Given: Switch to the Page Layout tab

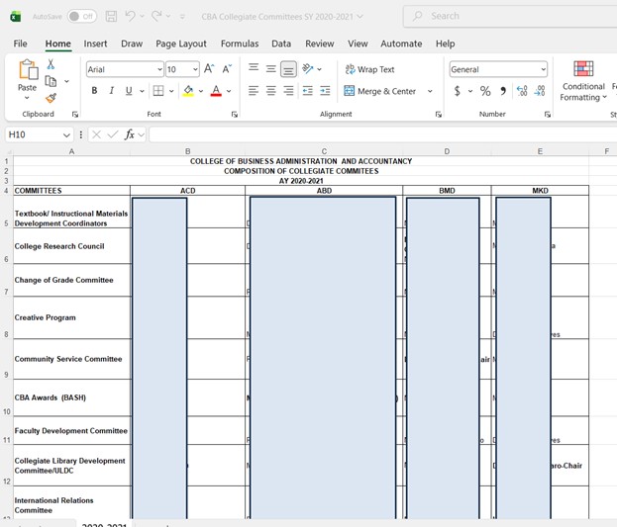Looking at the screenshot, I should (x=181, y=44).
